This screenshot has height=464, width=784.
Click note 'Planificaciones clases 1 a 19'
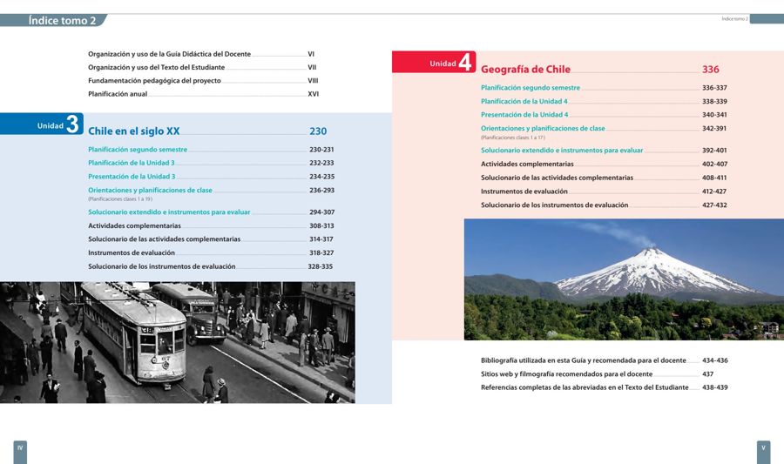tap(120, 198)
